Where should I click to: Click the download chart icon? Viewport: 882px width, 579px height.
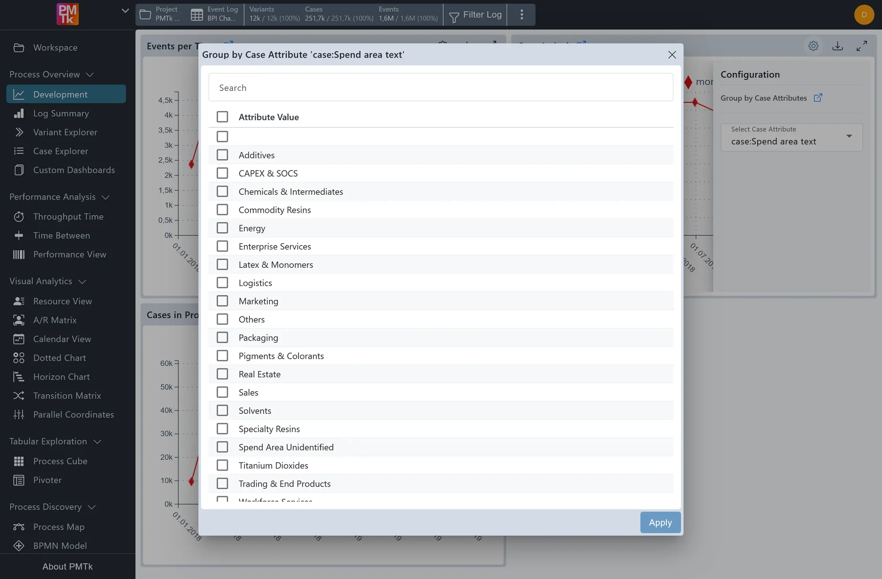pyautogui.click(x=837, y=46)
